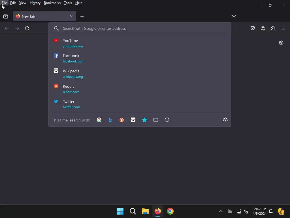This screenshot has height=218, width=290.
Task: Search in Bookmarks star icon
Action: [x=144, y=120]
